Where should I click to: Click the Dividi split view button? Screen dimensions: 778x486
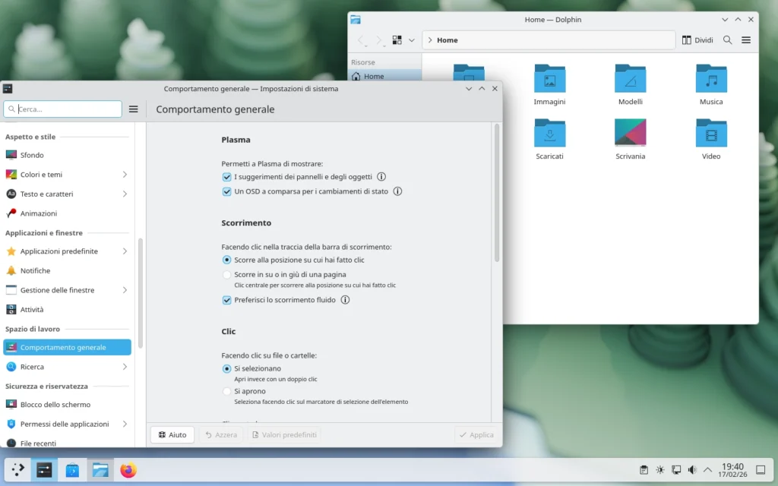(697, 39)
